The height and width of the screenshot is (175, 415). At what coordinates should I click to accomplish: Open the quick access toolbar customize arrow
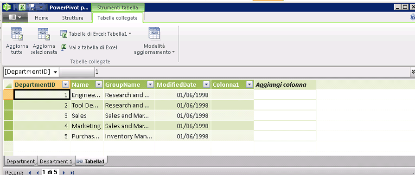click(x=41, y=7)
